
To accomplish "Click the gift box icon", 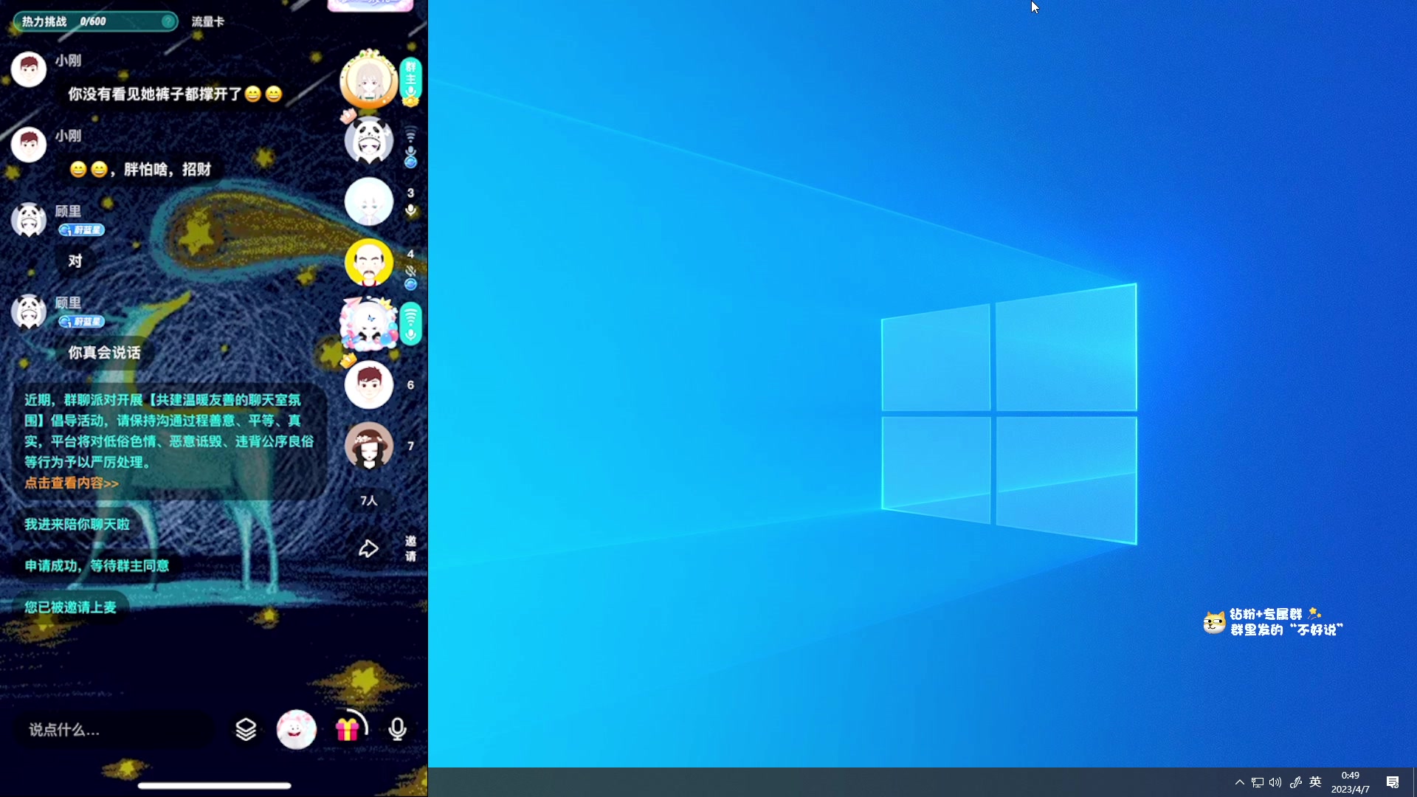I will click(x=347, y=729).
